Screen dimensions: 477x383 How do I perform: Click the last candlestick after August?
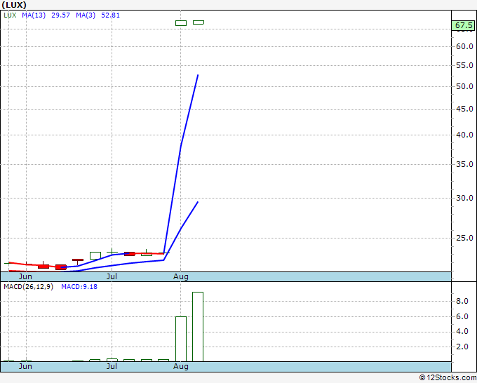199,22
